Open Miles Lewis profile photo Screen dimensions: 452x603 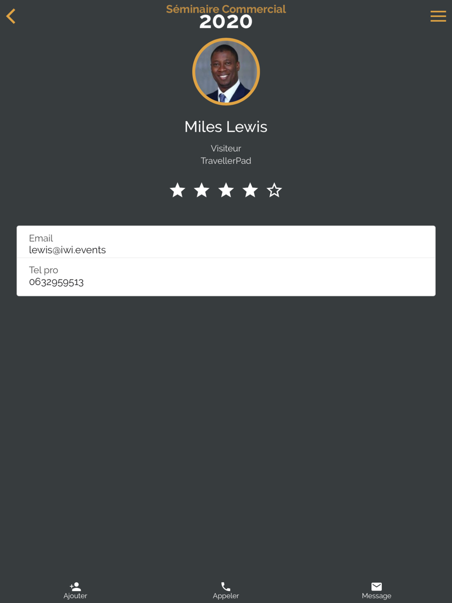(226, 71)
